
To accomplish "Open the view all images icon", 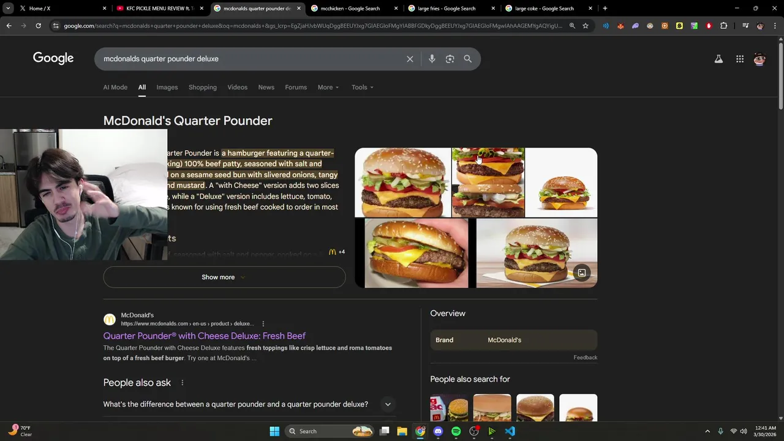I will (582, 273).
